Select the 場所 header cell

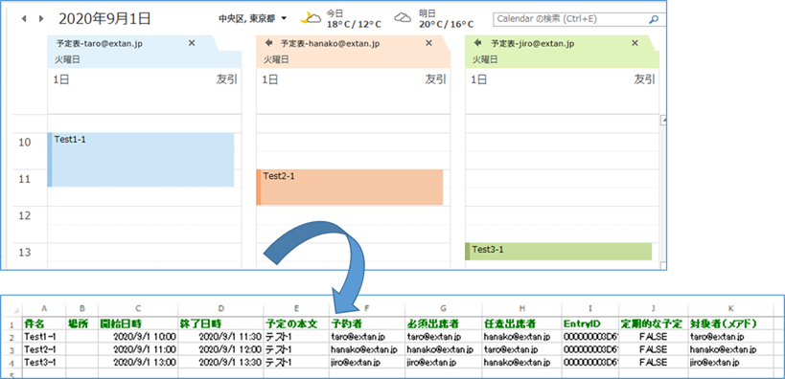click(x=81, y=324)
